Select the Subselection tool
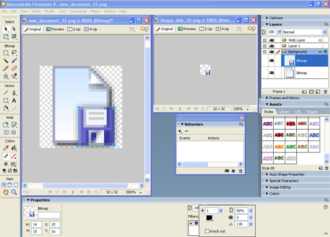The height and width of the screenshot is (237, 330). 14,29
